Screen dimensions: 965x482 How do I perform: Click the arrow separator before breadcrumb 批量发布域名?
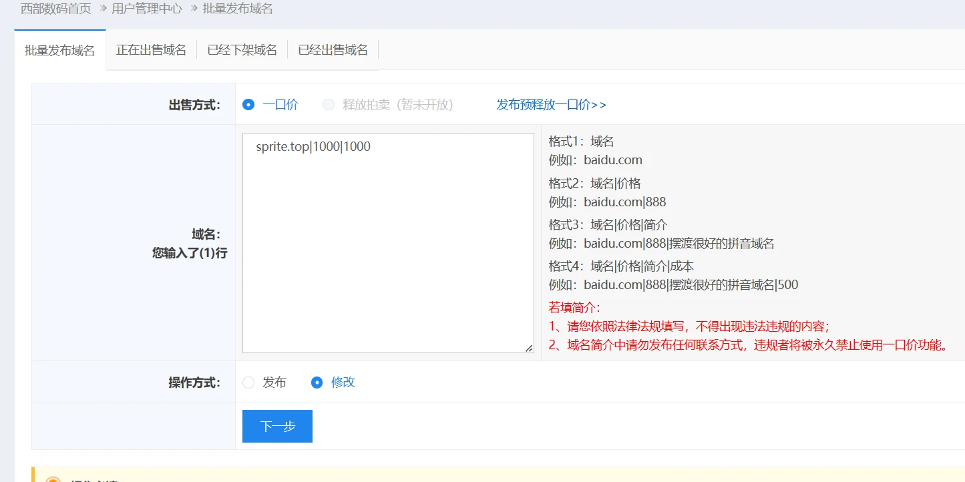pyautogui.click(x=194, y=9)
